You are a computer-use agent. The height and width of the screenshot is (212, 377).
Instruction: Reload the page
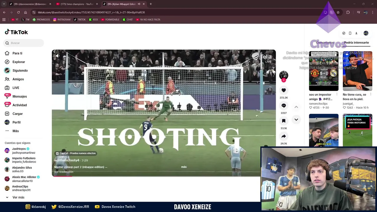[x=18, y=12]
